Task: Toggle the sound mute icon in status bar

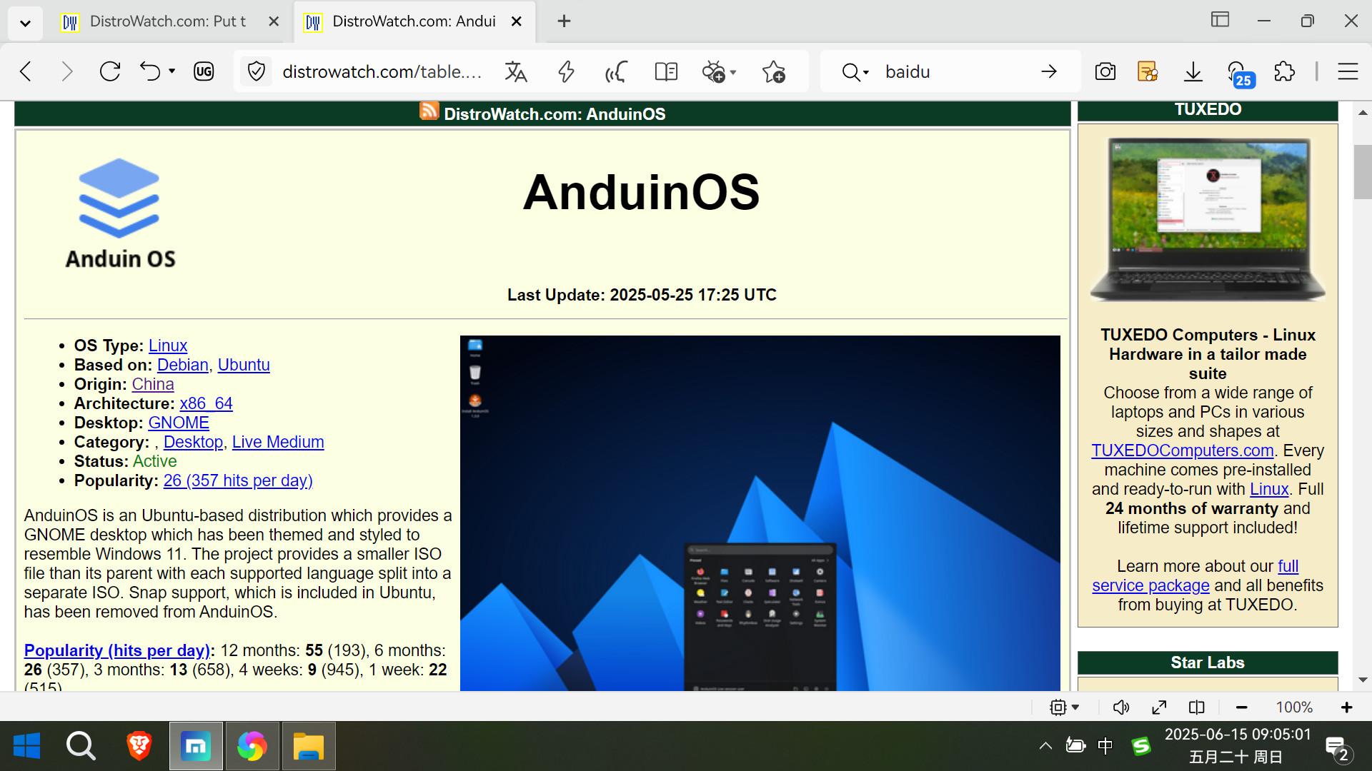Action: click(x=1121, y=707)
